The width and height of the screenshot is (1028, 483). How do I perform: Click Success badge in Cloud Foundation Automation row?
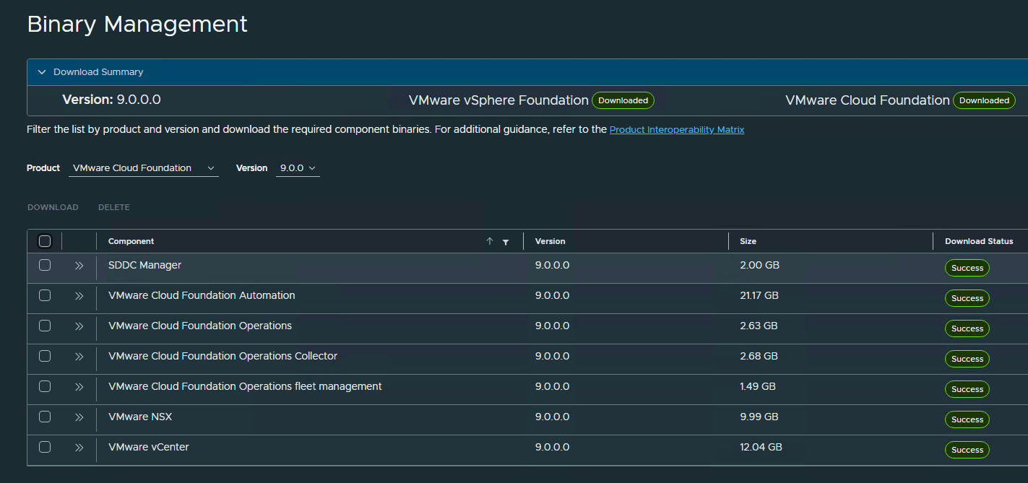tap(967, 298)
